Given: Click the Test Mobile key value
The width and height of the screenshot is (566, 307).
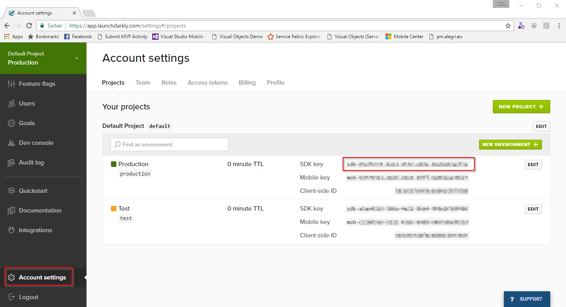Looking at the screenshot, I should pos(407,222).
